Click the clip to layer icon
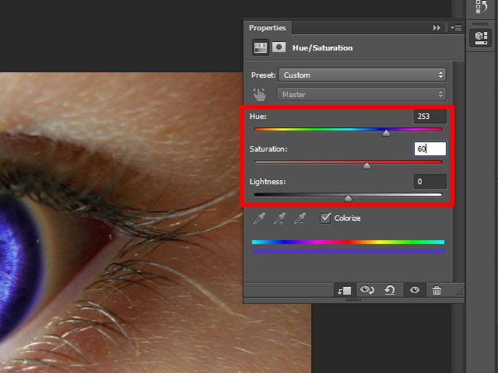The image size is (498, 373). 344,290
